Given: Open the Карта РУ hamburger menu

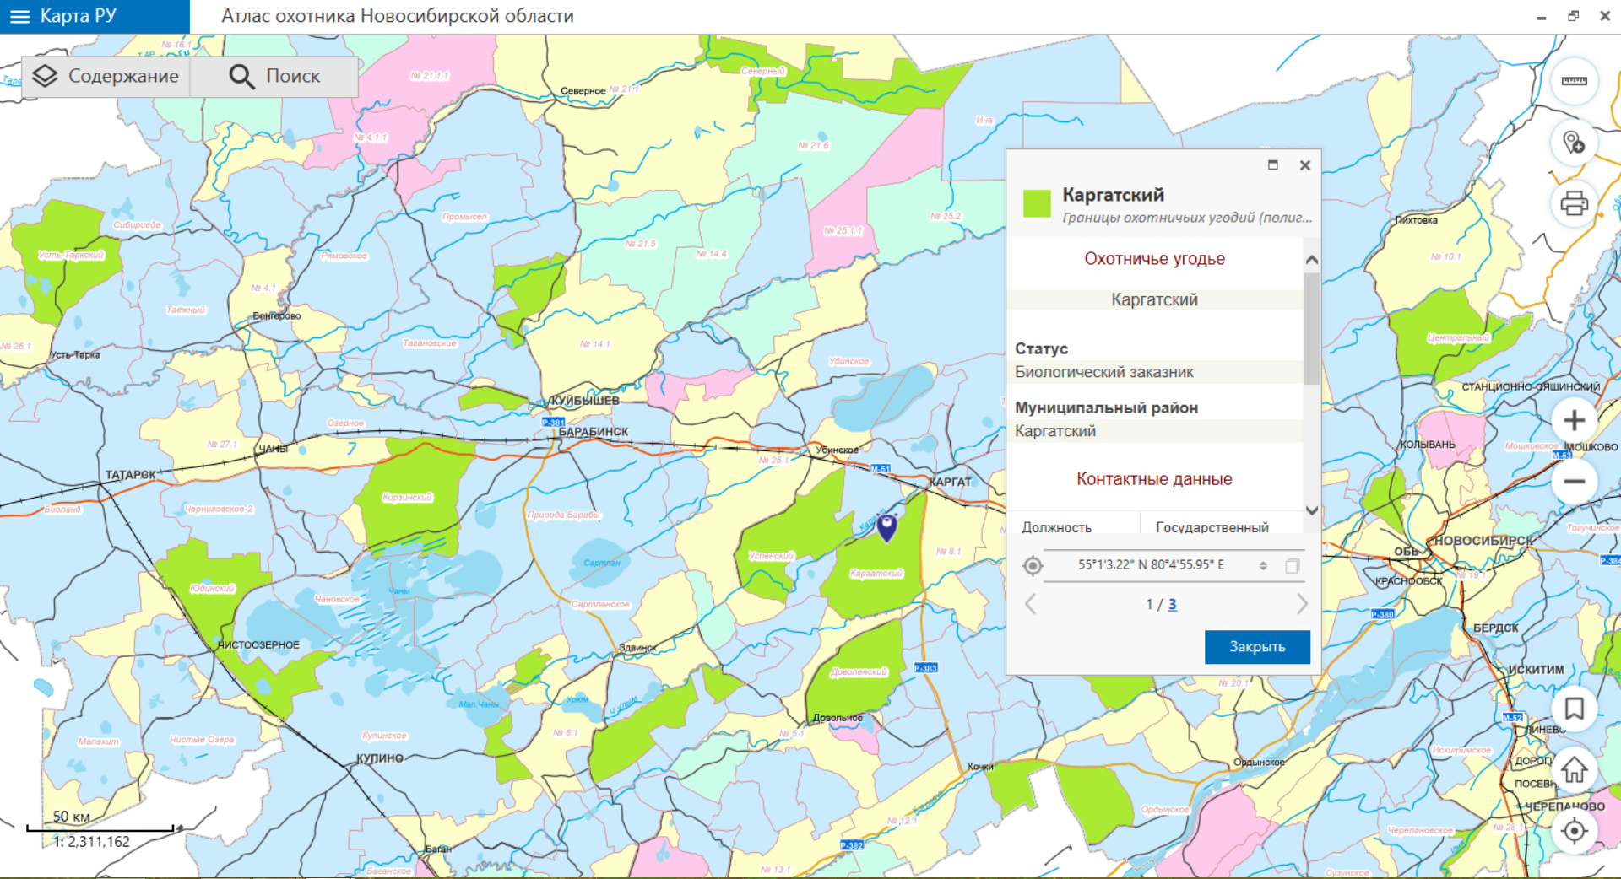Looking at the screenshot, I should point(19,17).
